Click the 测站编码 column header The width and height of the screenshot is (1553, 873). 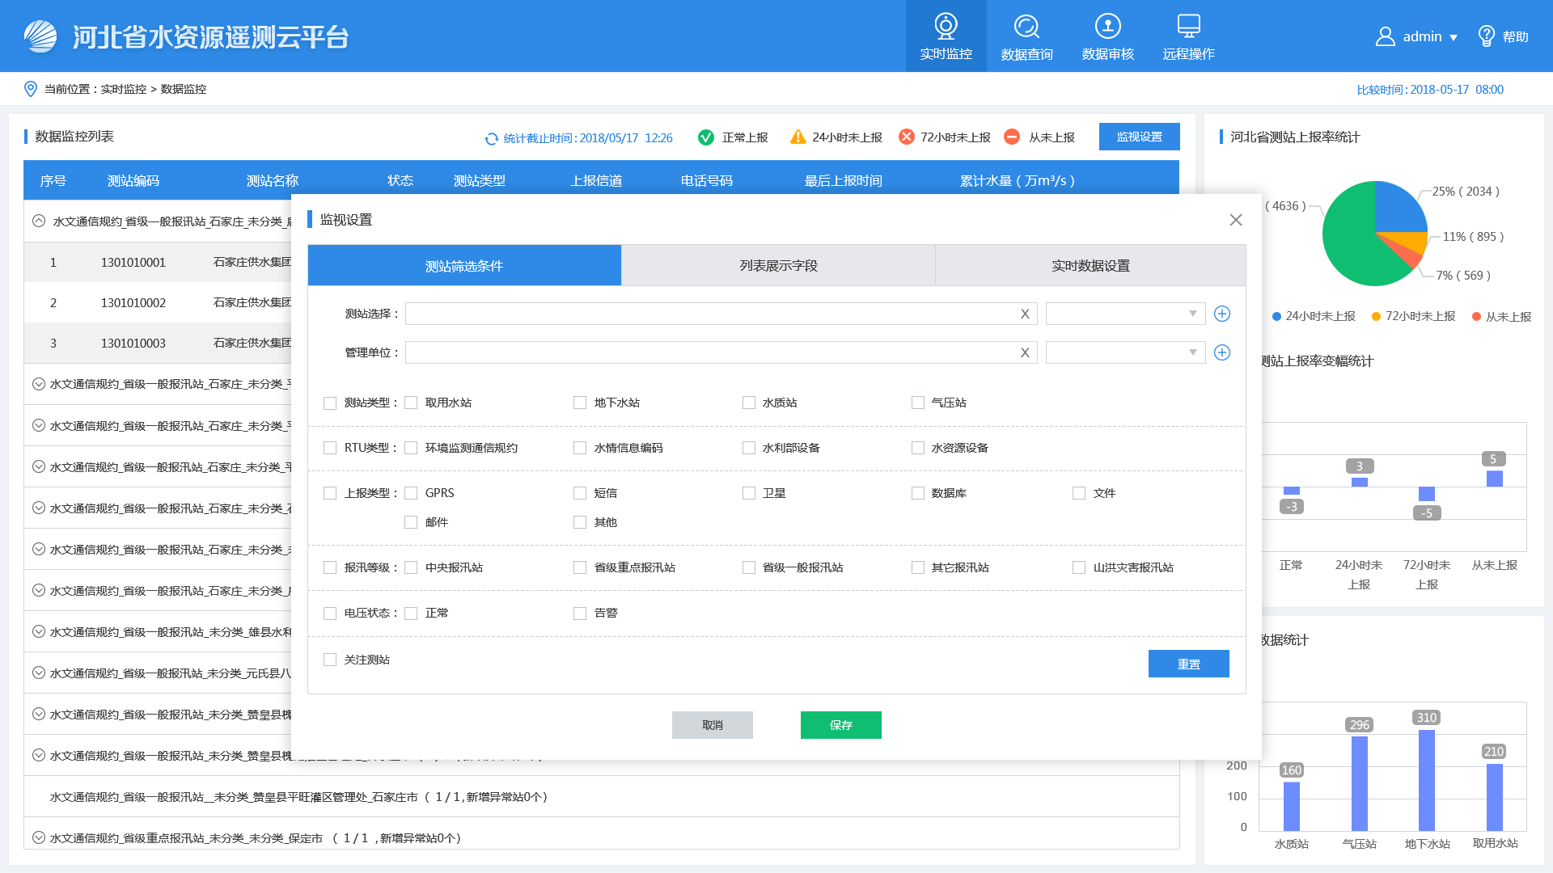coord(133,181)
